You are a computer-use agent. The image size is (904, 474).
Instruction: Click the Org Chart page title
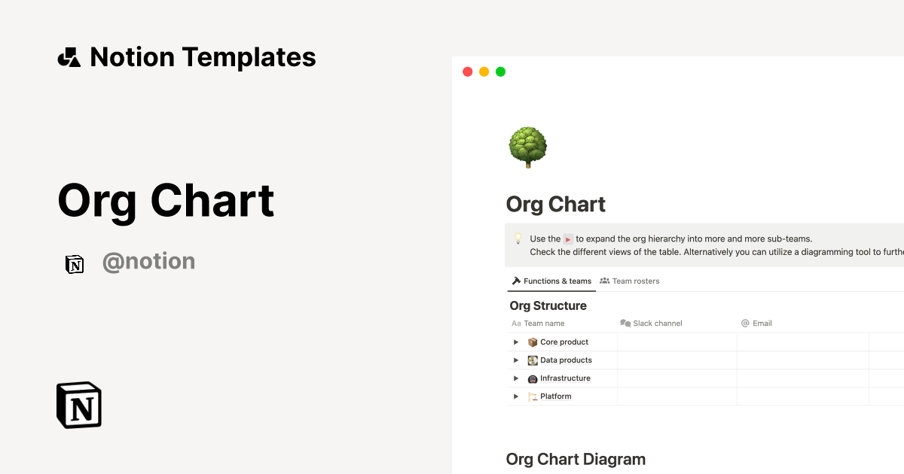(556, 204)
